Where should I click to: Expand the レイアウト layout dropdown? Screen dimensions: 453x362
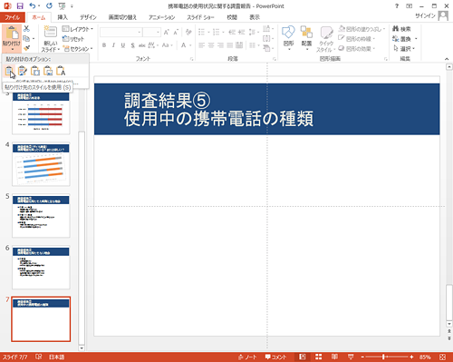point(78,29)
